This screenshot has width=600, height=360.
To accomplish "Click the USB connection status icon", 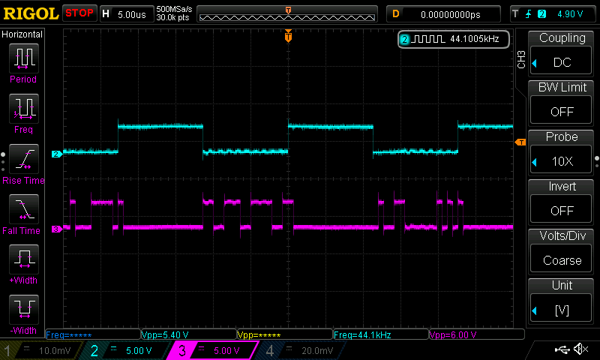I will (562, 349).
